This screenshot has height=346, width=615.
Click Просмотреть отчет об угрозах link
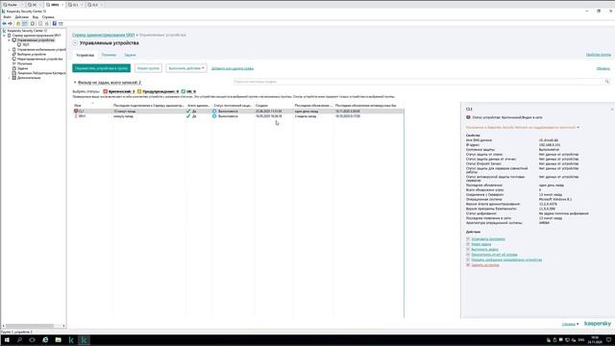494,254
